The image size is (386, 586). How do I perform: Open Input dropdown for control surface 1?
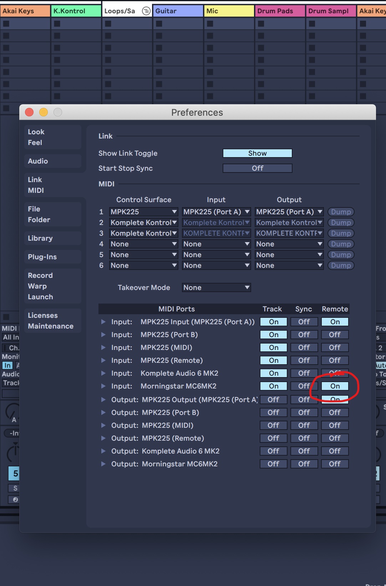pos(216,212)
